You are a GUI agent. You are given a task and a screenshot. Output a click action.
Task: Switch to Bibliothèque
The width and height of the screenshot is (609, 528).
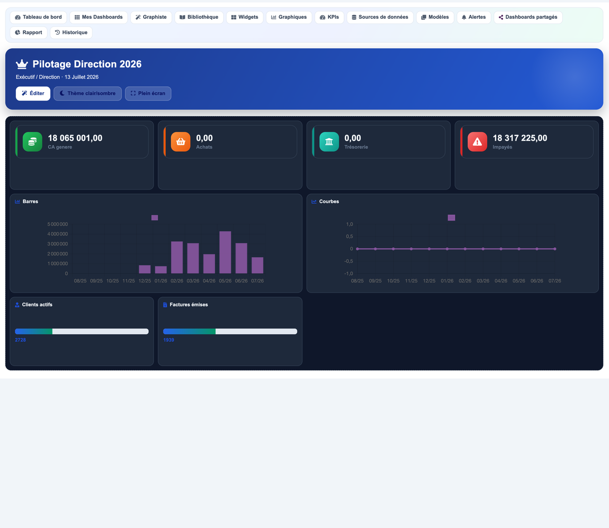tap(199, 17)
